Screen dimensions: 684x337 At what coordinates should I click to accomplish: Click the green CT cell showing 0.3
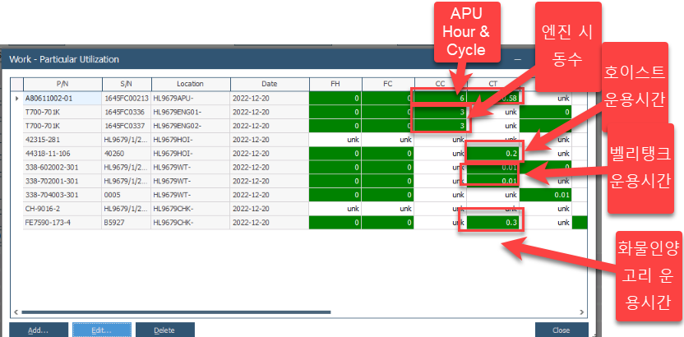pos(493,222)
